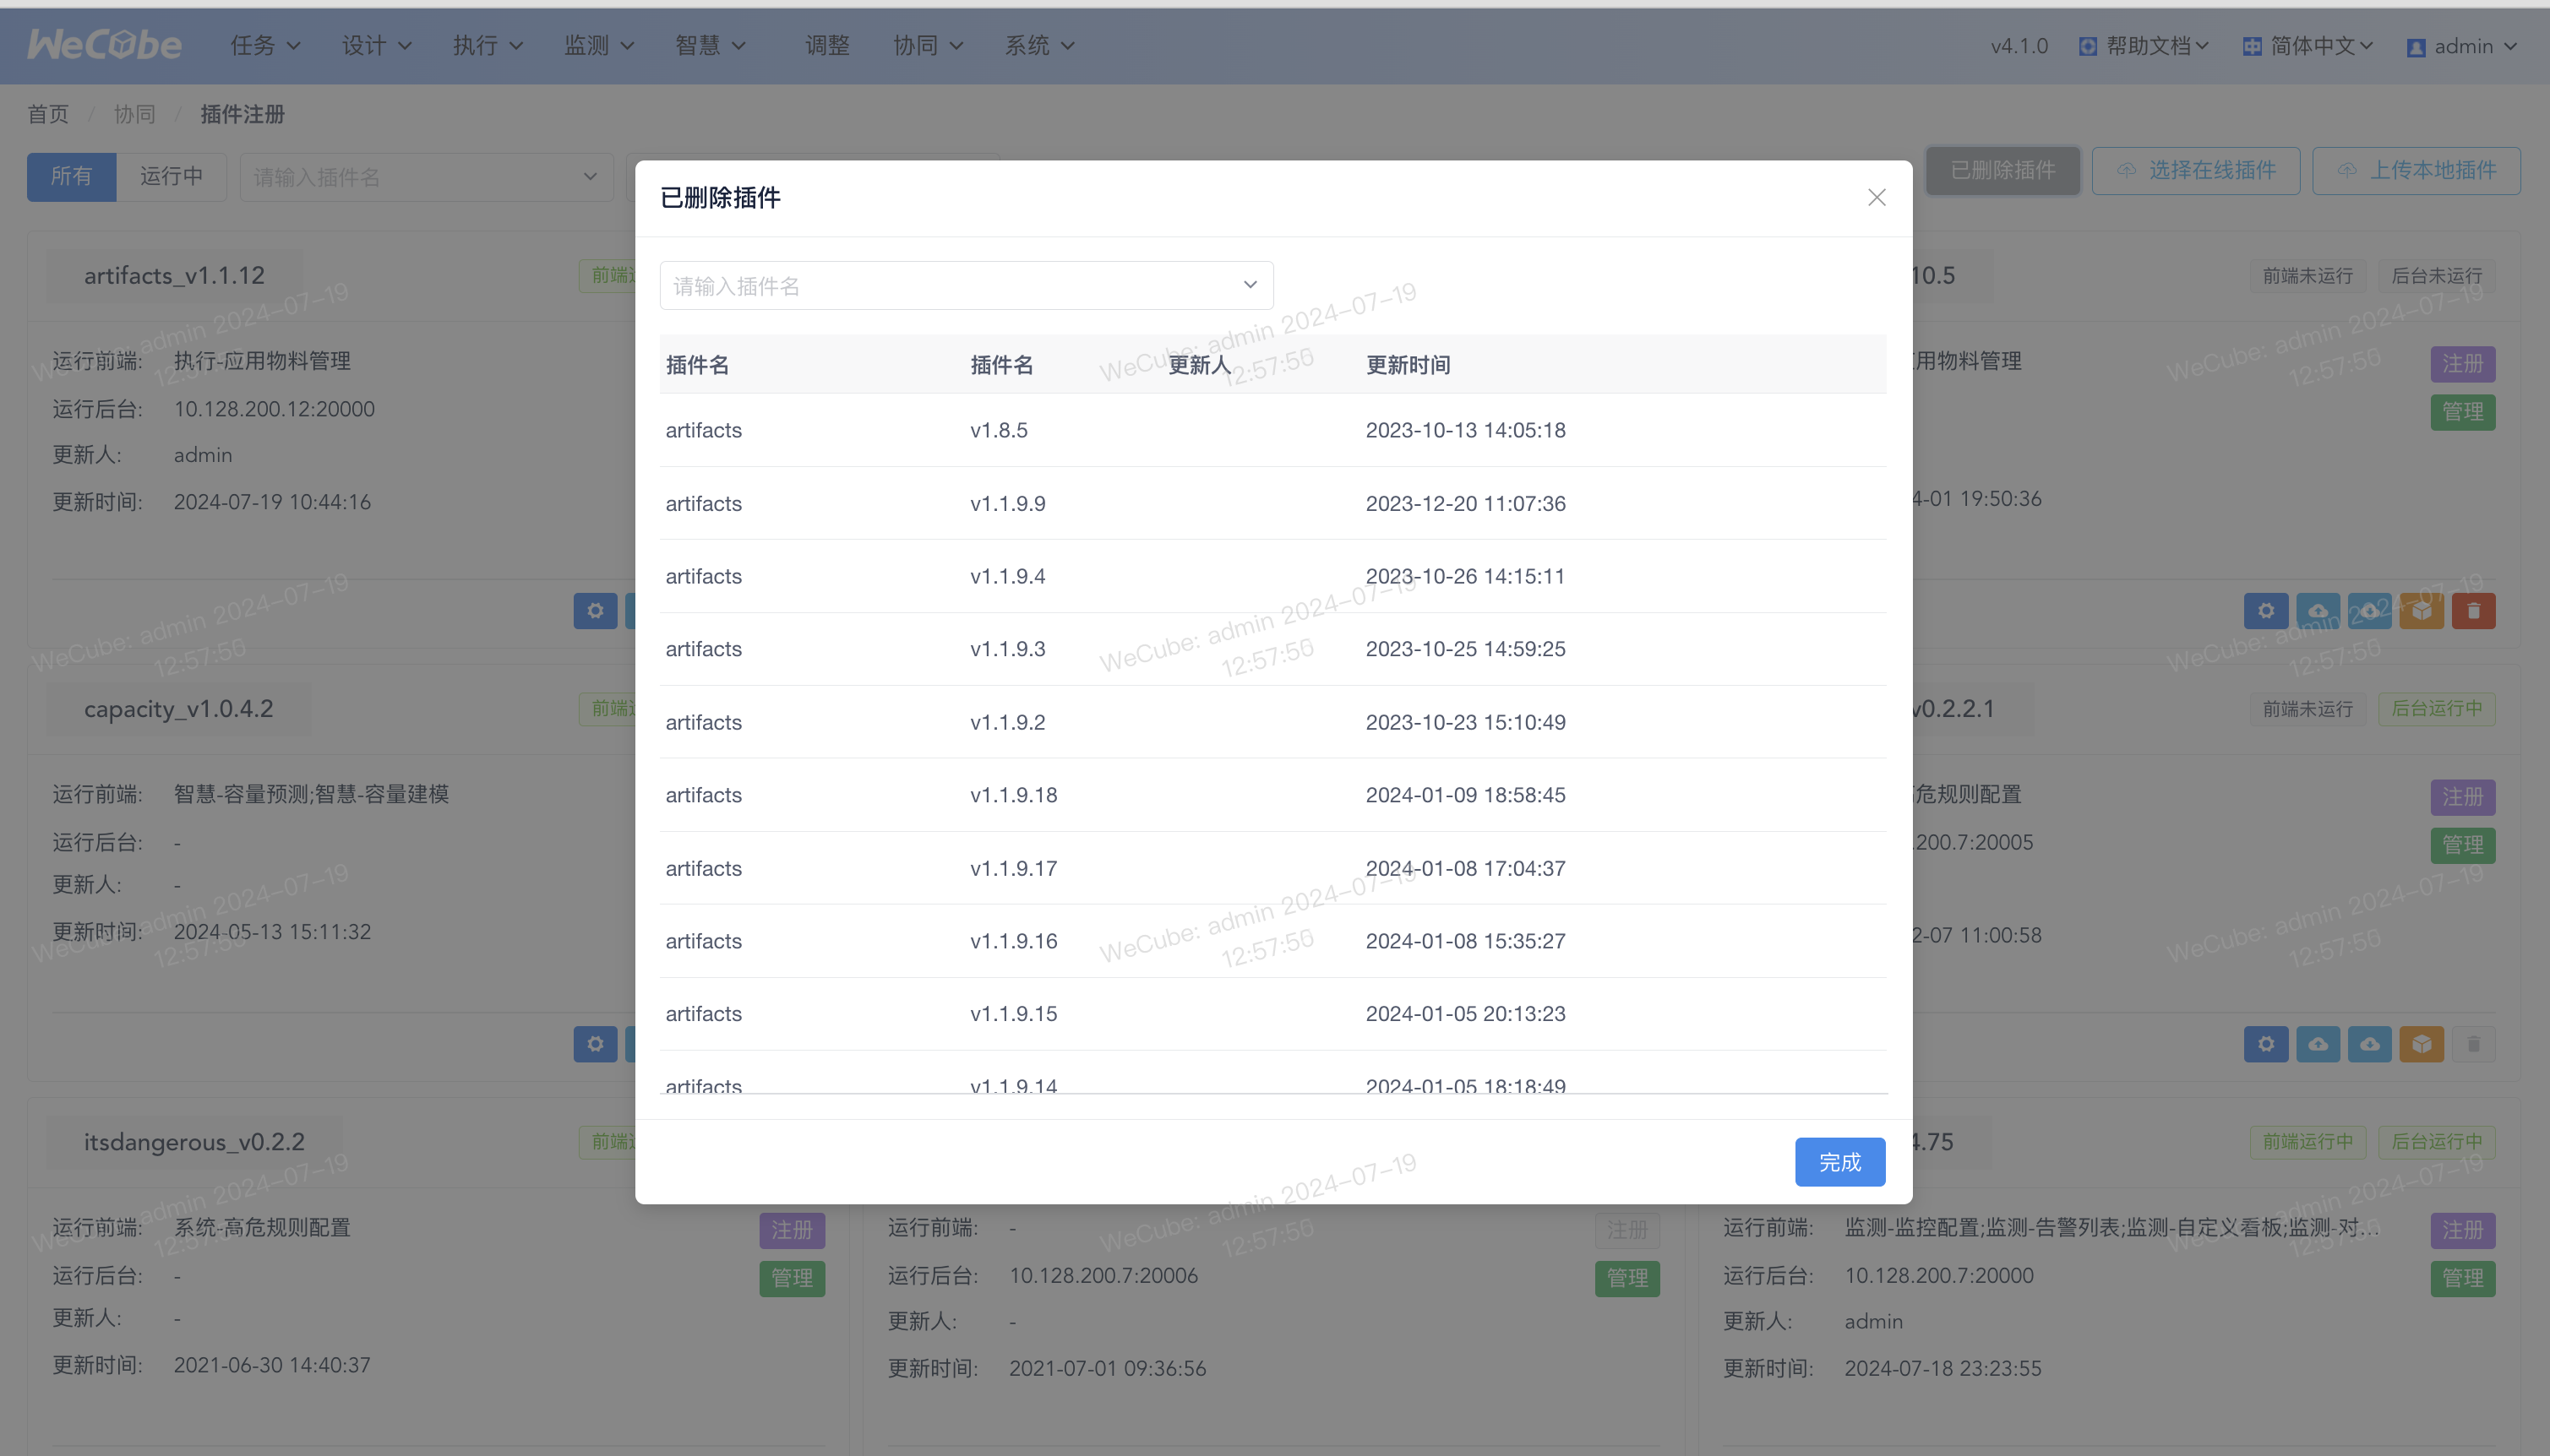Click gear icon in capacity_v1.0.4.2 card
2550x1456 pixels.
tap(595, 1044)
